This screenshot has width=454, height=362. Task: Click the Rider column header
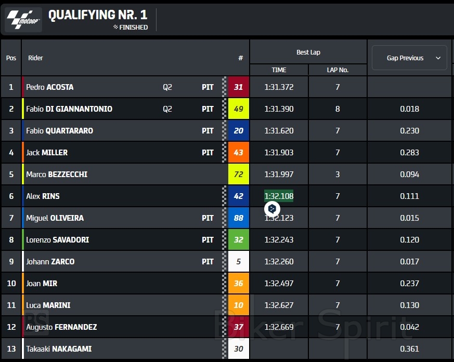(x=35, y=58)
